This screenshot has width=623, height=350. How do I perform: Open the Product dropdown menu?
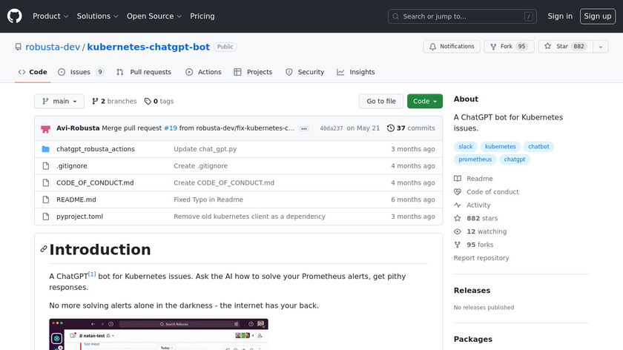[x=50, y=16]
